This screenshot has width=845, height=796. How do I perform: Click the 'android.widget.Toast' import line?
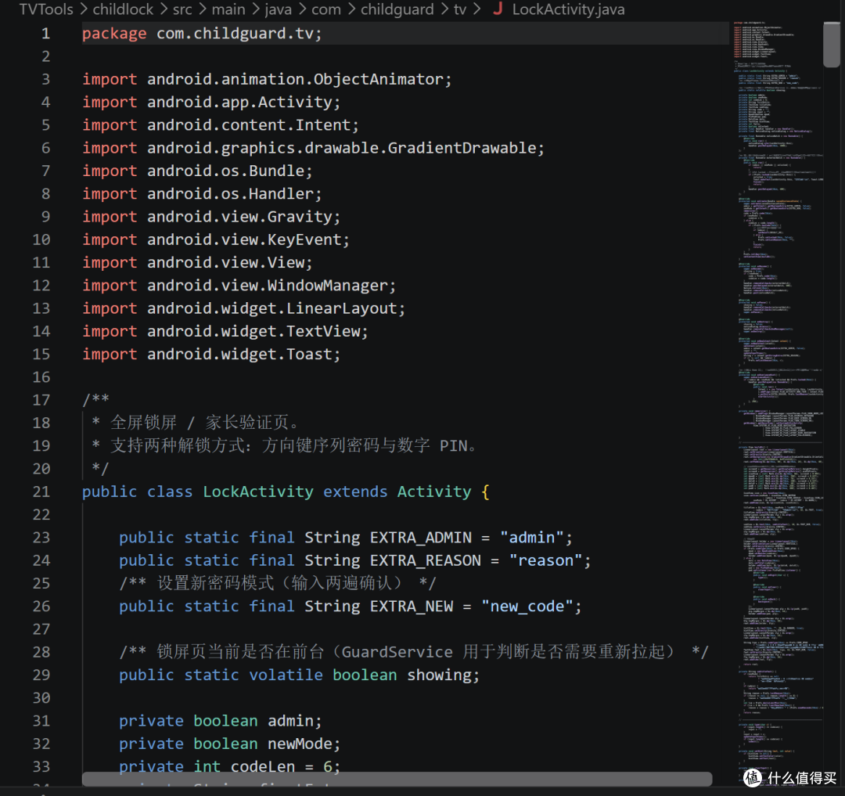(211, 354)
